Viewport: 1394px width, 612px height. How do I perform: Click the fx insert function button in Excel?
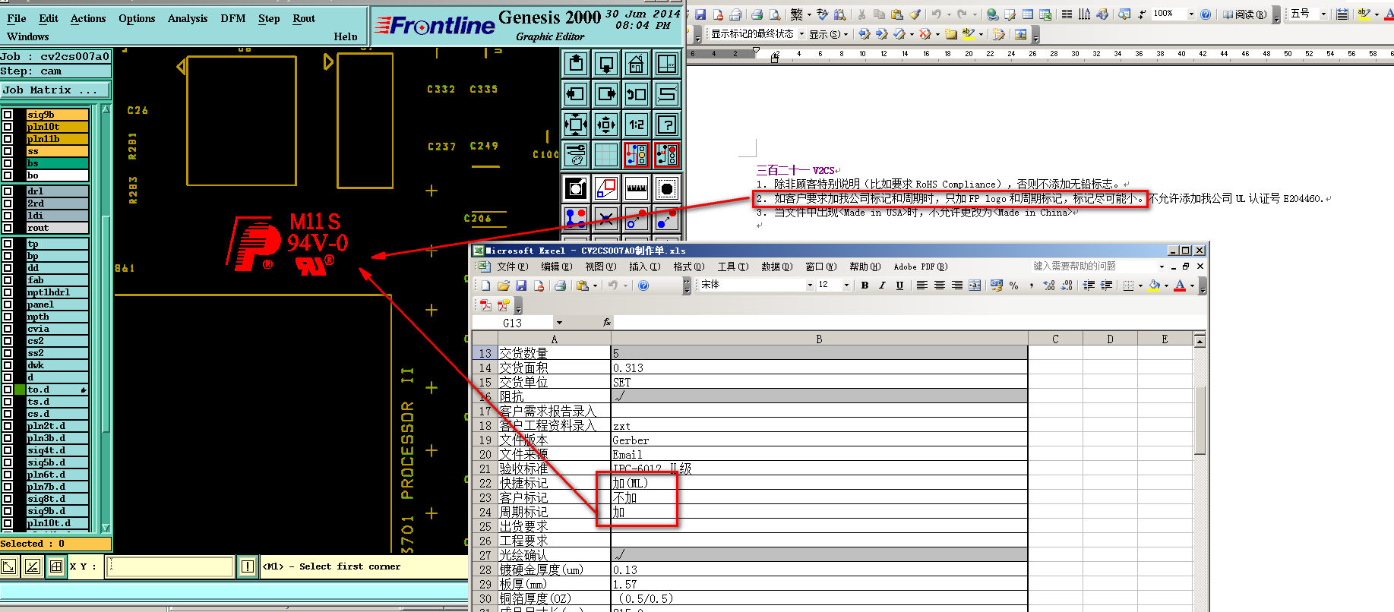tap(607, 323)
